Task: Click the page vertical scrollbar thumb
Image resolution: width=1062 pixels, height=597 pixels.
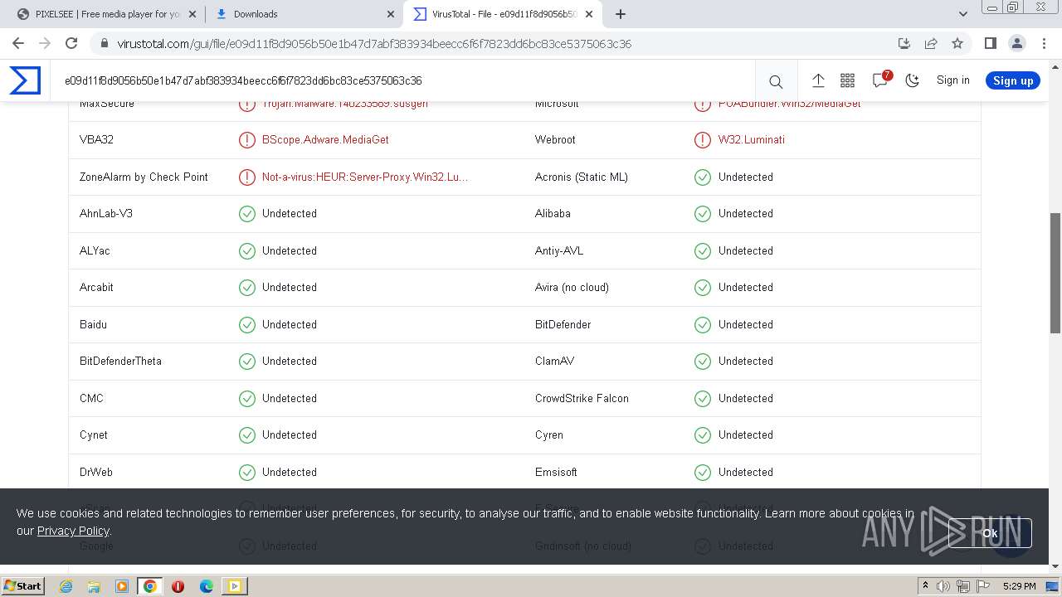Action: [x=1055, y=274]
